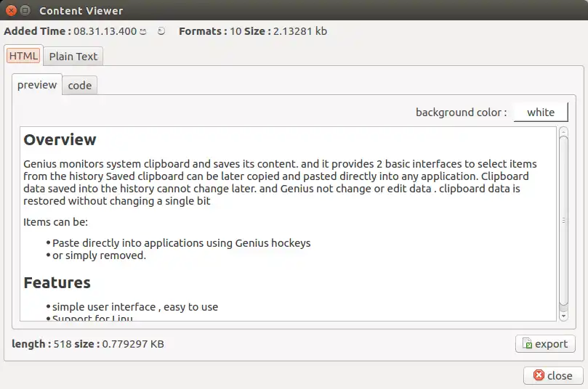Screen dimensions: 588x389
Task: Click the circular refresh icon beside the time
Action: pyautogui.click(x=161, y=31)
